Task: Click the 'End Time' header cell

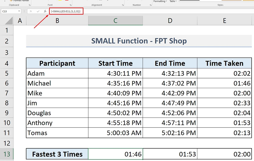Action: pyautogui.click(x=170, y=63)
